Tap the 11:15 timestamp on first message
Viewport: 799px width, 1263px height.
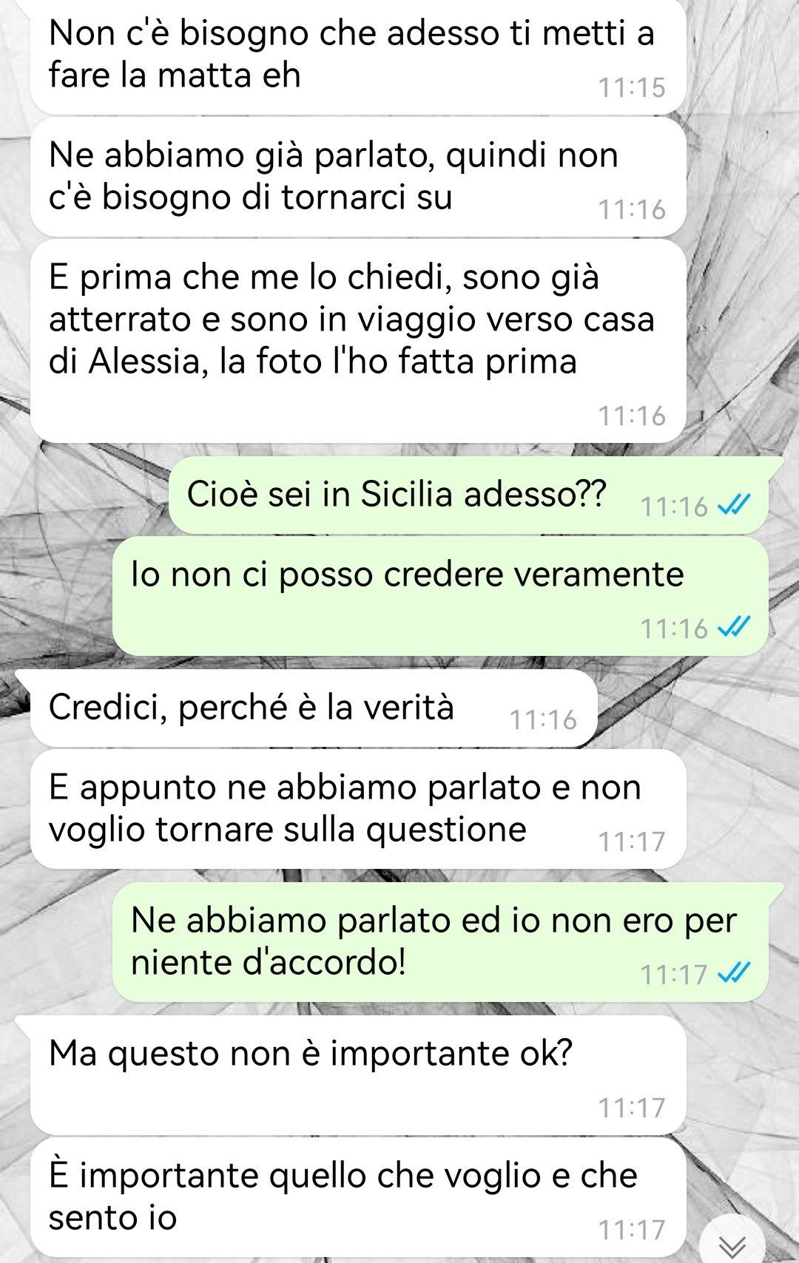point(632,87)
